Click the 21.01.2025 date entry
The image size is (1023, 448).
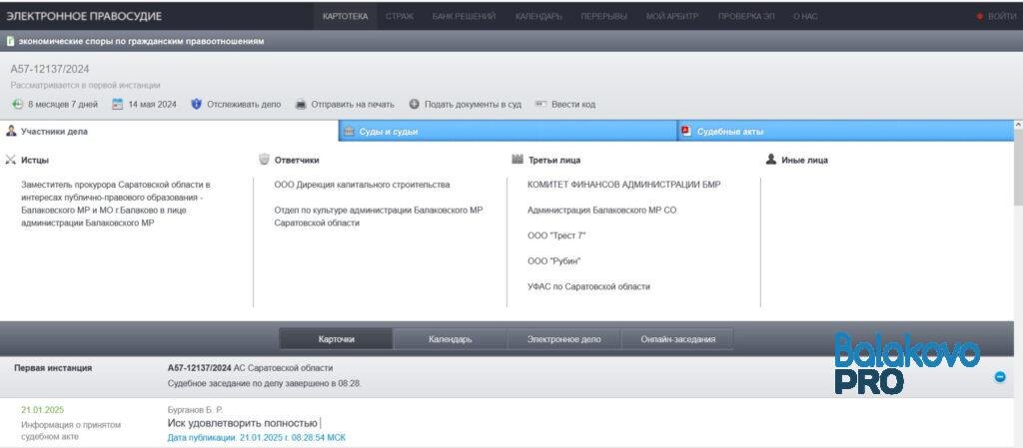[42, 410]
